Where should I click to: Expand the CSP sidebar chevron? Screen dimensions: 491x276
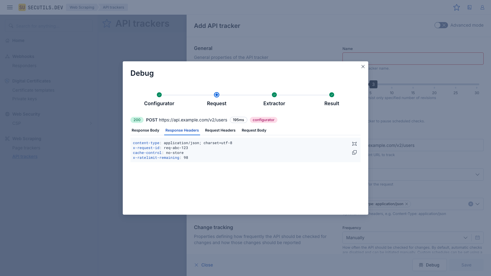(x=91, y=123)
